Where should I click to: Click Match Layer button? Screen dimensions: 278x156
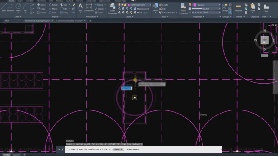(x=140, y=13)
